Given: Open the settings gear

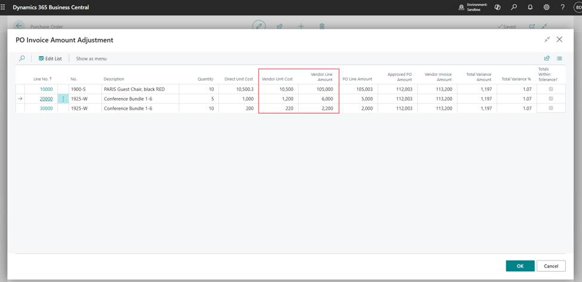Looking at the screenshot, I should [546, 7].
